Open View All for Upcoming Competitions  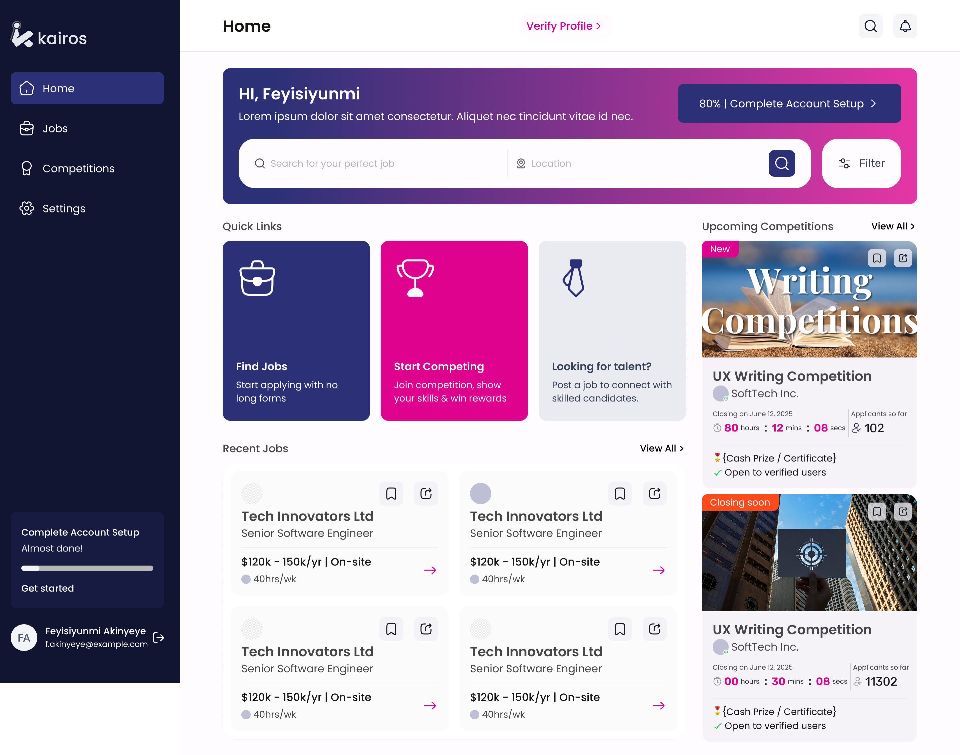coord(892,226)
